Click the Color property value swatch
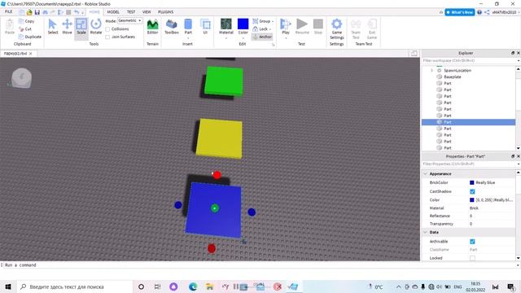 pos(472,200)
